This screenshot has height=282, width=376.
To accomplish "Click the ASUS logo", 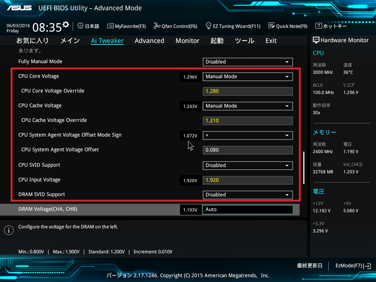I will (x=19, y=8).
